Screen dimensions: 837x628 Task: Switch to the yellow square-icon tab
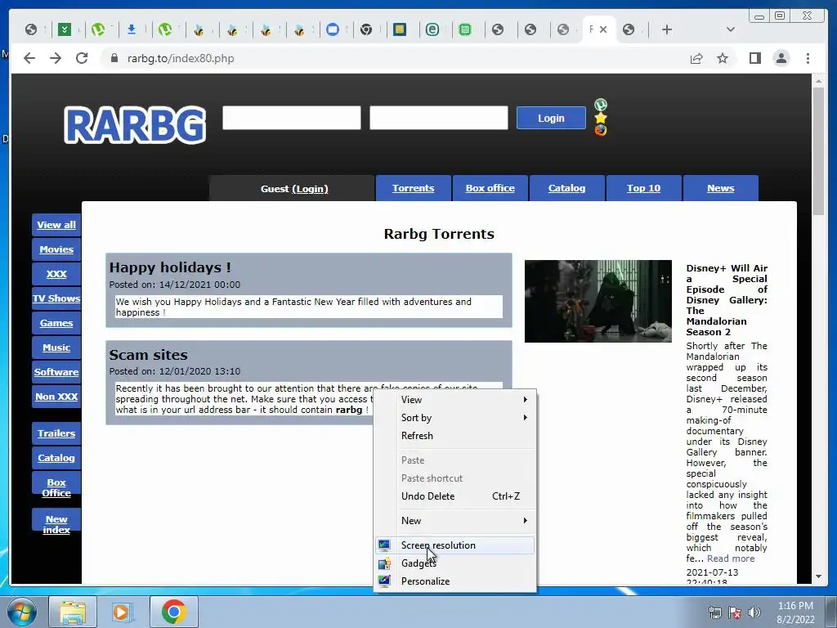pyautogui.click(x=399, y=29)
